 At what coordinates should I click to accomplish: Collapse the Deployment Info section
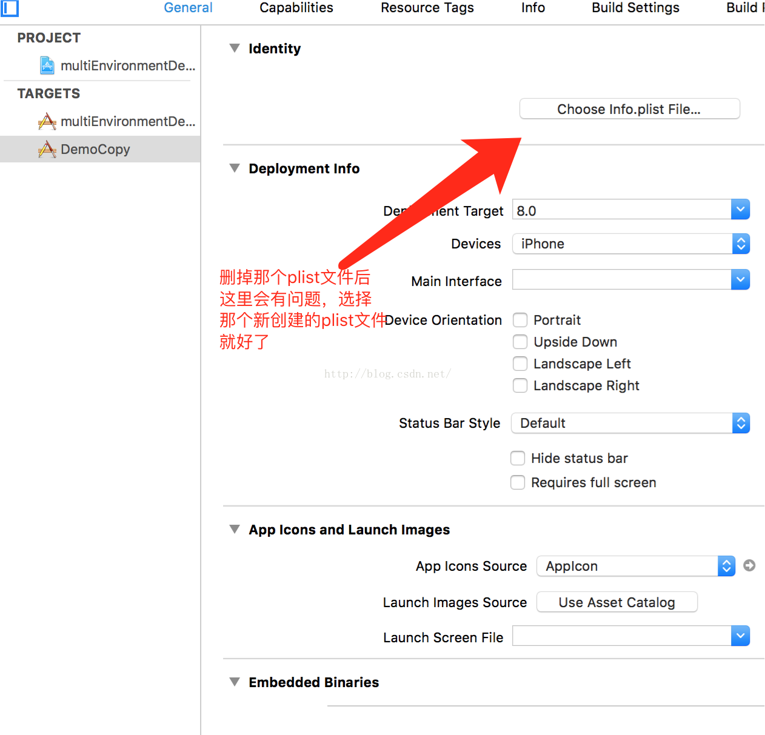(x=235, y=168)
